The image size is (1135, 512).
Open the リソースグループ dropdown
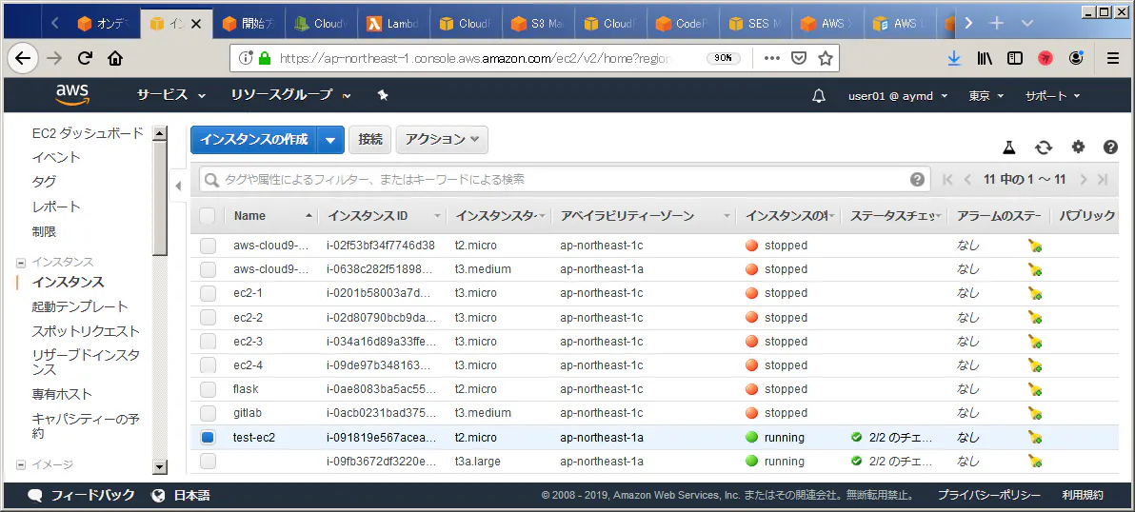click(290, 95)
